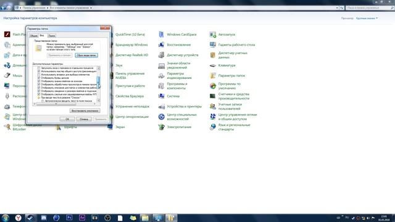
Task: Open the Система icon
Action: 162,96
